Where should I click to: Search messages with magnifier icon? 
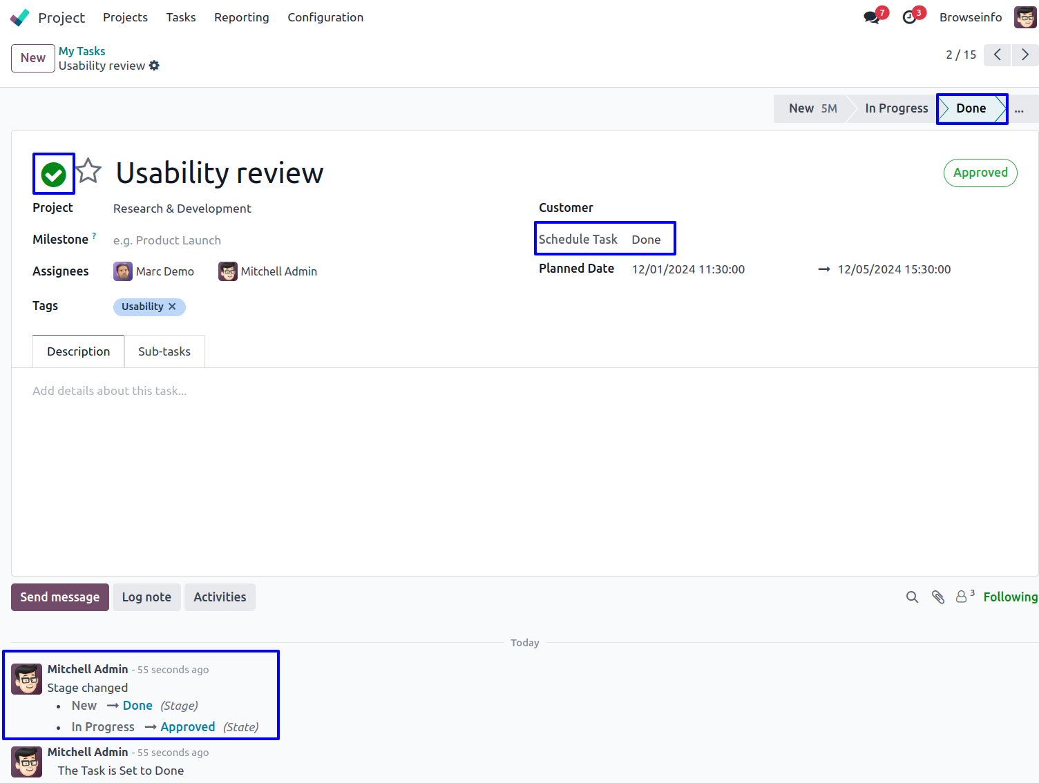coord(912,597)
